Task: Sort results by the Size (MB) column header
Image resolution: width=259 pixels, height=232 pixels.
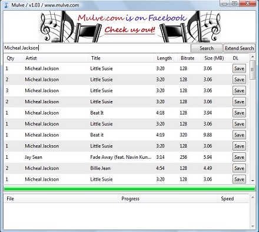Action: pyautogui.click(x=214, y=58)
